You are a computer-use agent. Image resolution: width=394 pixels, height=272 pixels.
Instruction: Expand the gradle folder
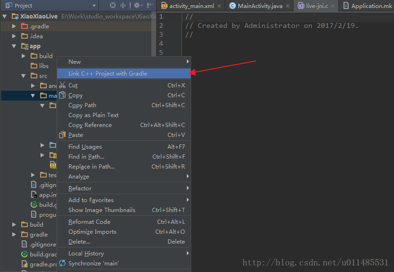click(x=14, y=234)
